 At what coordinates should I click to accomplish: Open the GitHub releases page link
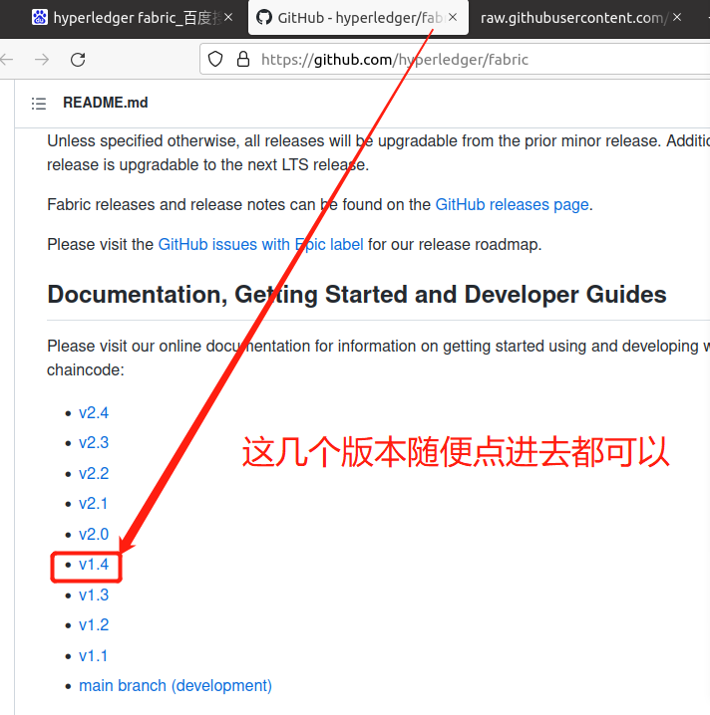[512, 205]
